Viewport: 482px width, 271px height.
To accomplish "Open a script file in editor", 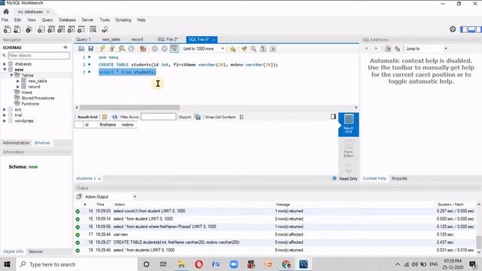I will 81,48.
